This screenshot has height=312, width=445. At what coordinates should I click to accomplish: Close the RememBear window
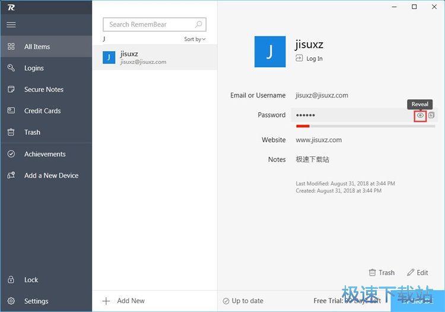434,7
